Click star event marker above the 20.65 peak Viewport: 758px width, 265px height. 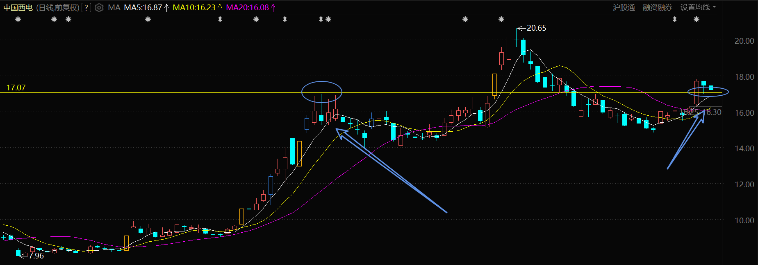(501, 19)
